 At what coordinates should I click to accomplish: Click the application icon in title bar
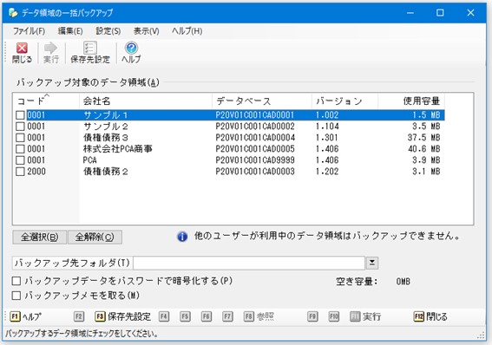13,12
